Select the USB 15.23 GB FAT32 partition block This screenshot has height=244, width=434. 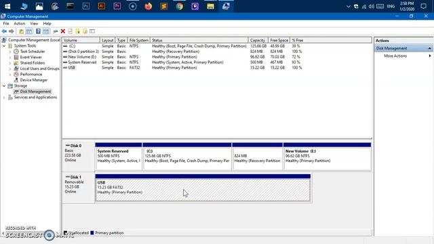coord(203,188)
